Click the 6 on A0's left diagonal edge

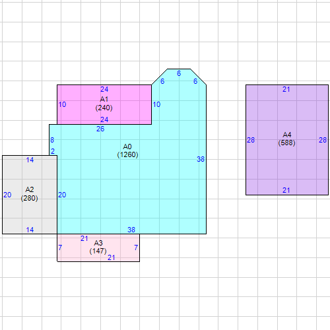pyautogui.click(x=162, y=81)
